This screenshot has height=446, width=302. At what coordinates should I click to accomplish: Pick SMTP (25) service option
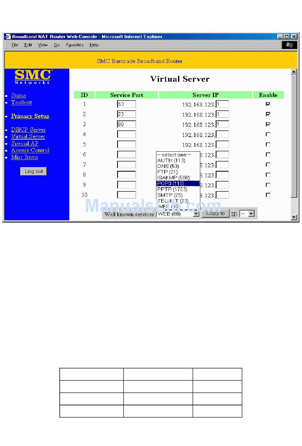click(178, 195)
